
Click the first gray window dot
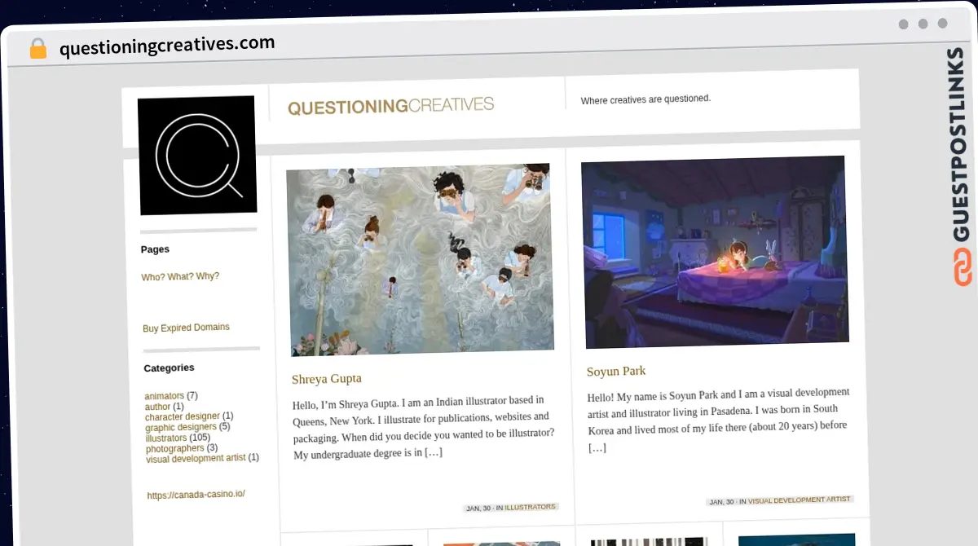click(903, 24)
